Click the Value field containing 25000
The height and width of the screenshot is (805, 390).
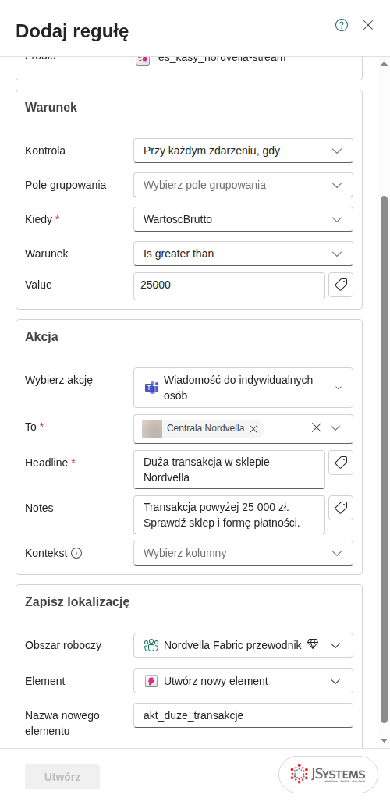tap(229, 286)
